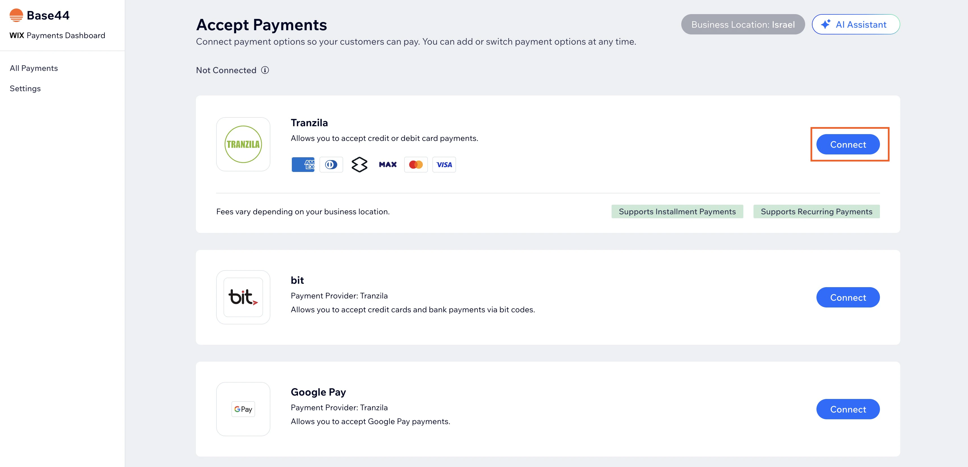Click the Business Location: Israel pill
The image size is (968, 467).
(x=743, y=25)
